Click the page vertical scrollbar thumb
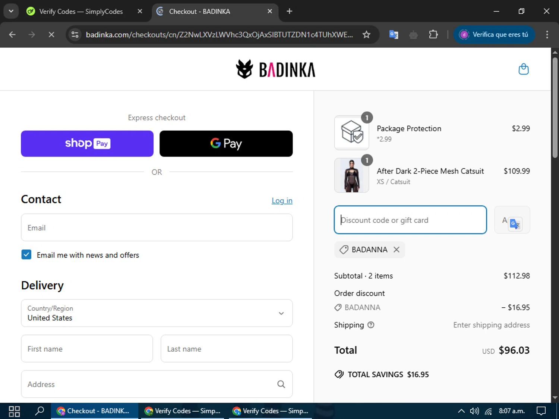The width and height of the screenshot is (559, 419). click(555, 108)
